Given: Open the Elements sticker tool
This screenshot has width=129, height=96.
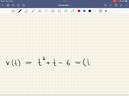Looking at the screenshot, I should tap(53, 11).
